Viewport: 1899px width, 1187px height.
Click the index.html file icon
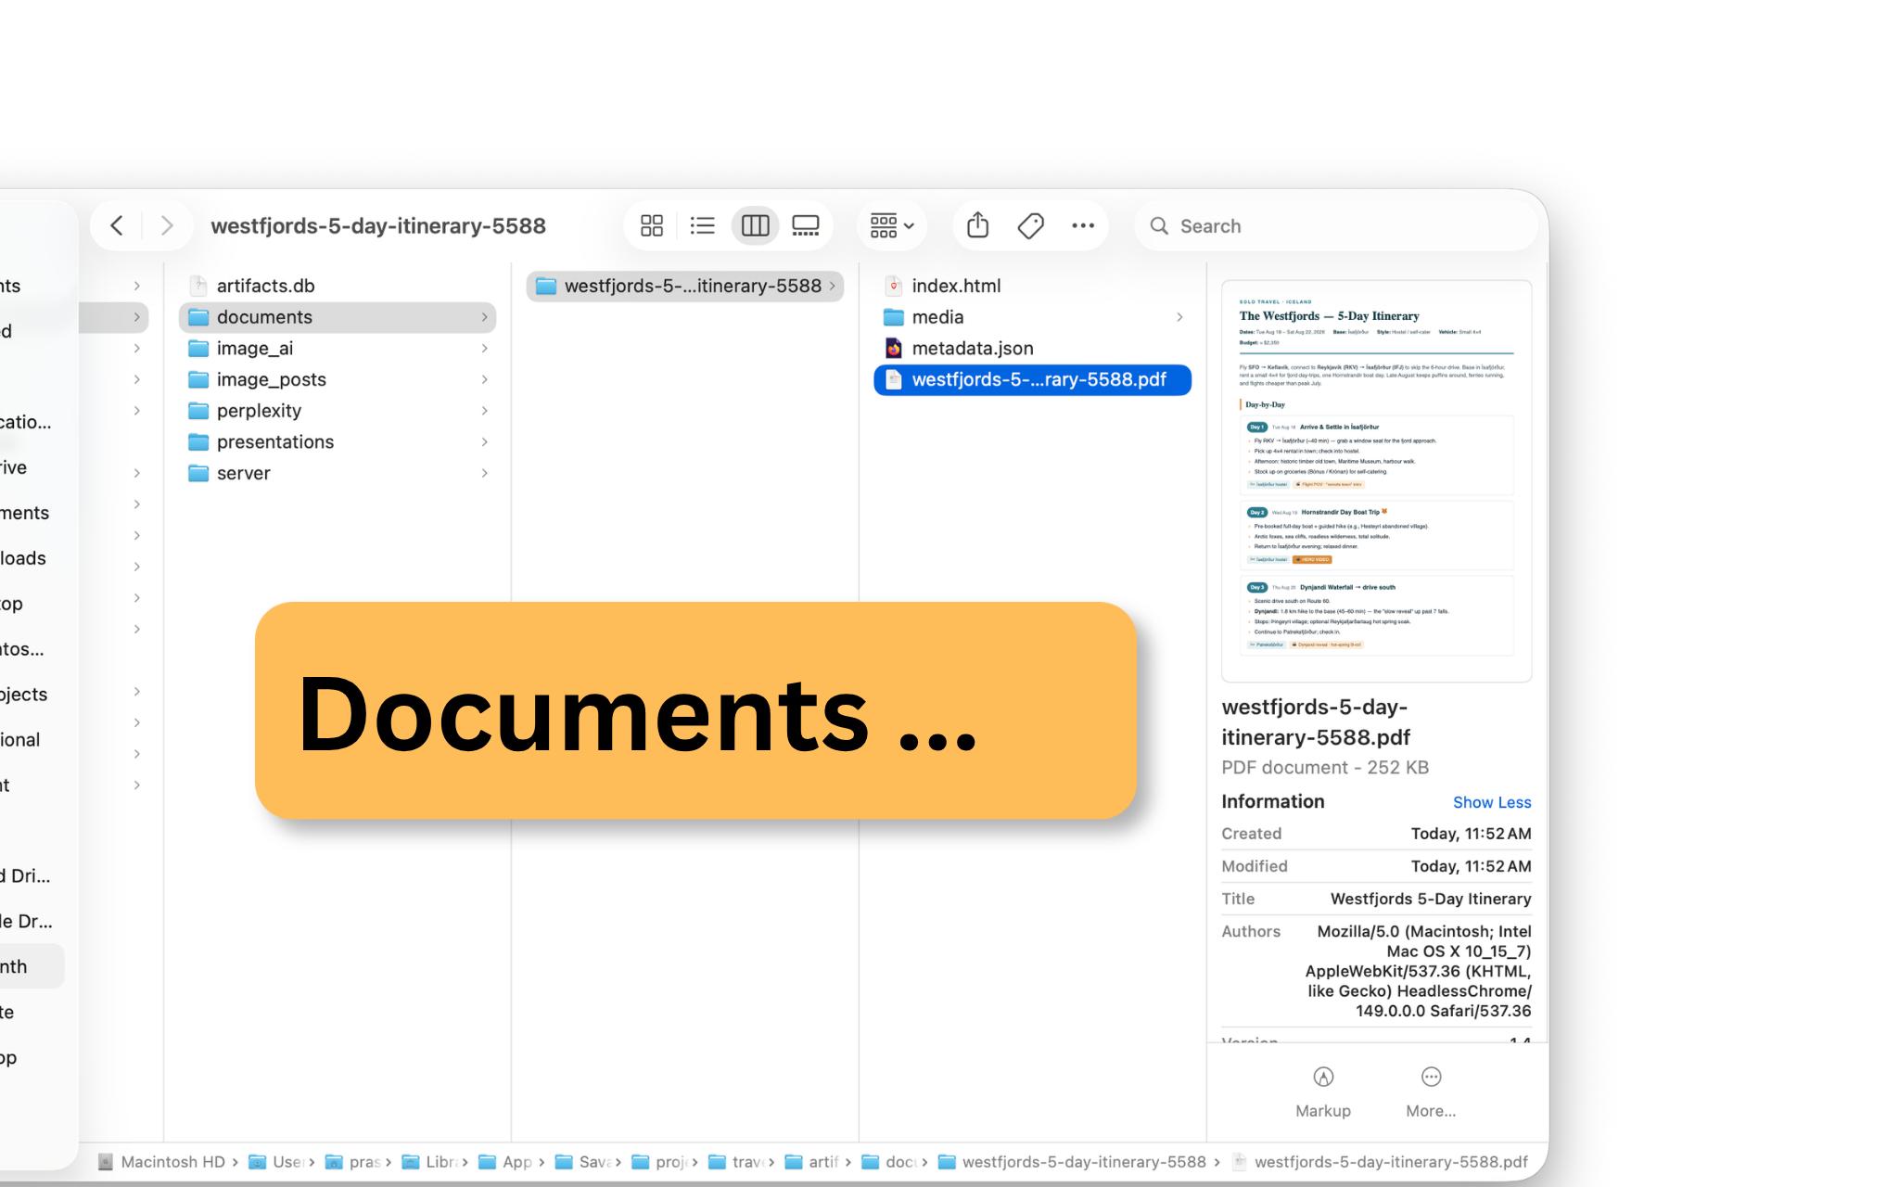point(894,286)
